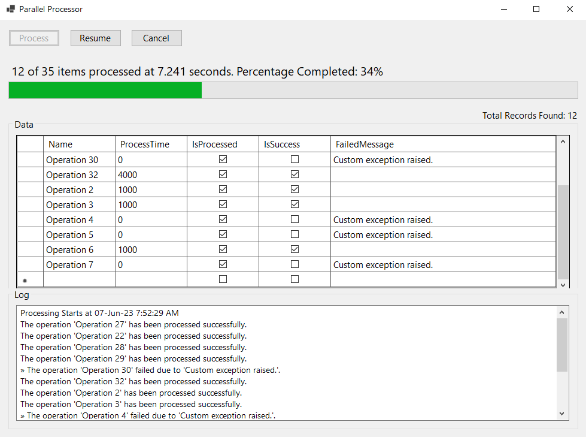Sort grid by the ProcessTime column header
The height and width of the screenshot is (437, 586).
coord(151,144)
